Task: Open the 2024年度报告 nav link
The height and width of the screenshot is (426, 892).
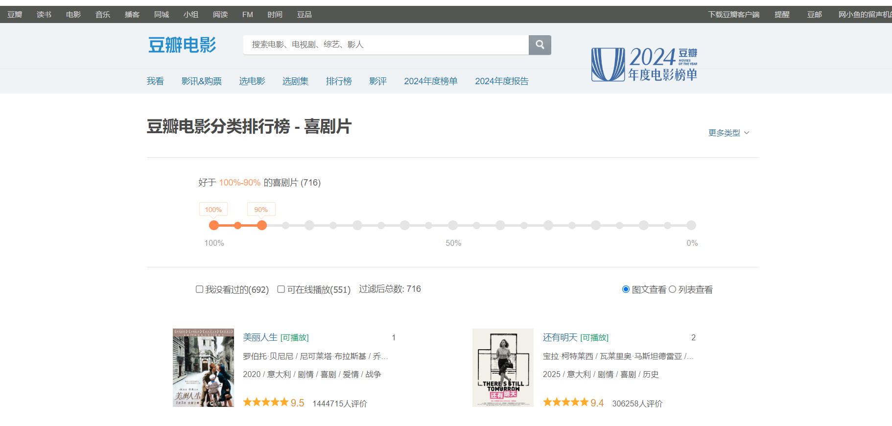Action: (502, 81)
